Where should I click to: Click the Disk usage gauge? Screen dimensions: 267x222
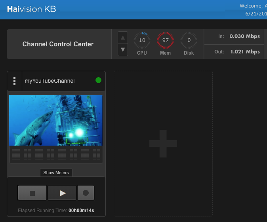point(189,40)
